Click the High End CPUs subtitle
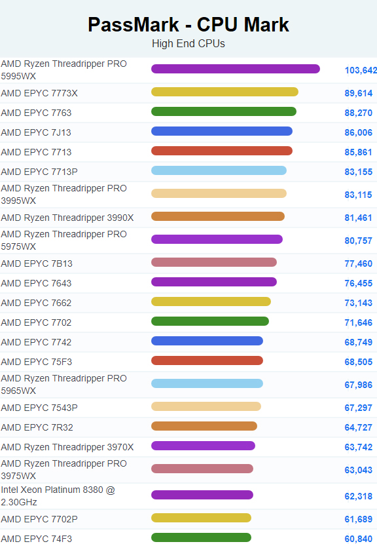377x544 pixels. coord(188,44)
